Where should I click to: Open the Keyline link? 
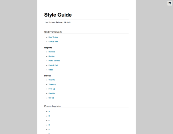pos(51,56)
